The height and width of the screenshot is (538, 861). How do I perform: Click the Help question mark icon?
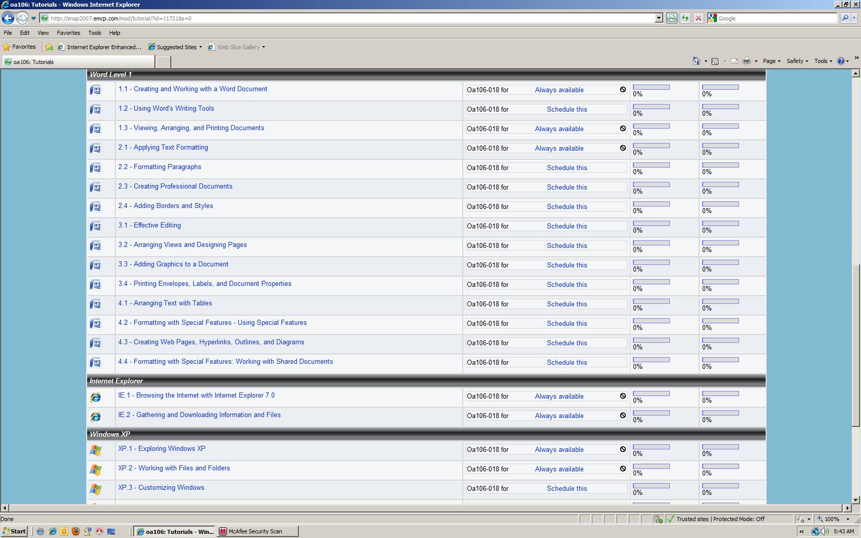[841, 61]
